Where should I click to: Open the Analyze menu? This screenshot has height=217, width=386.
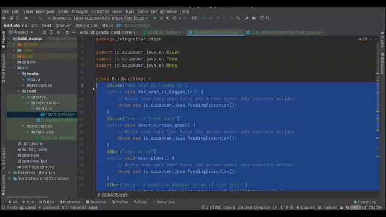pyautogui.click(x=80, y=11)
